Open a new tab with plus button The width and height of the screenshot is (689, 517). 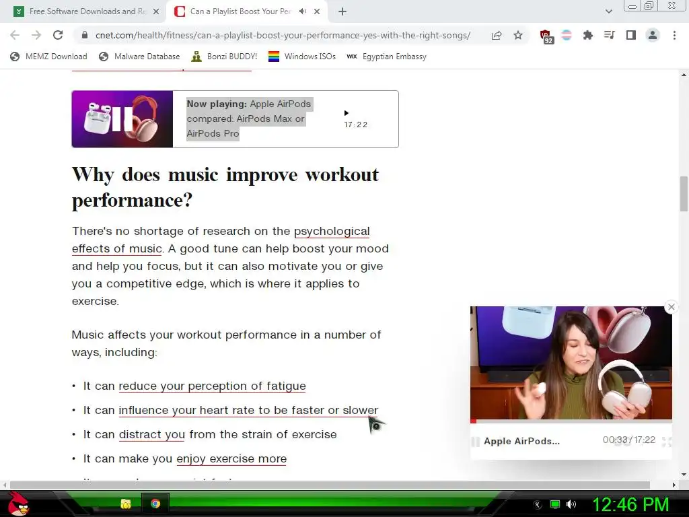(342, 11)
